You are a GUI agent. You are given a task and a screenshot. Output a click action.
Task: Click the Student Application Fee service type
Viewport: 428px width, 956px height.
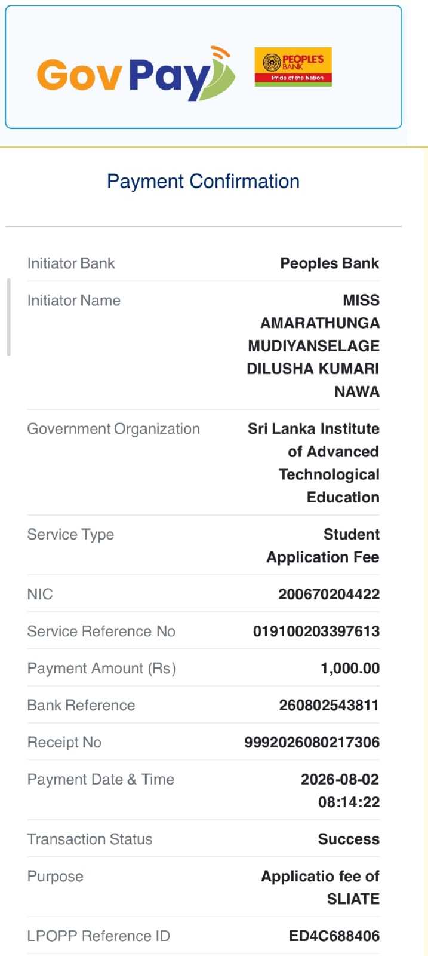coord(323,546)
